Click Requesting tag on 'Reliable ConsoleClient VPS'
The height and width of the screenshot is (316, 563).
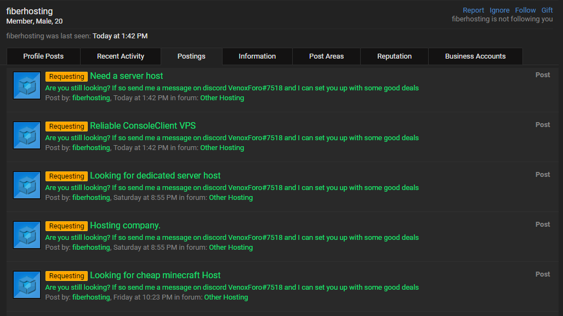[66, 127]
